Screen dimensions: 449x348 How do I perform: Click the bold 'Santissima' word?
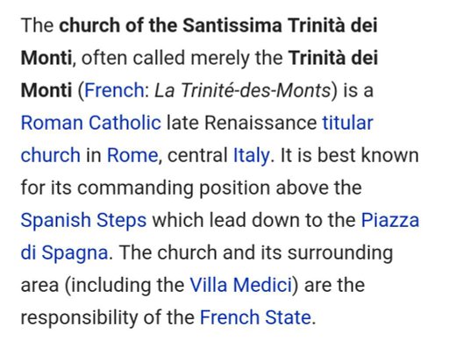click(x=232, y=25)
